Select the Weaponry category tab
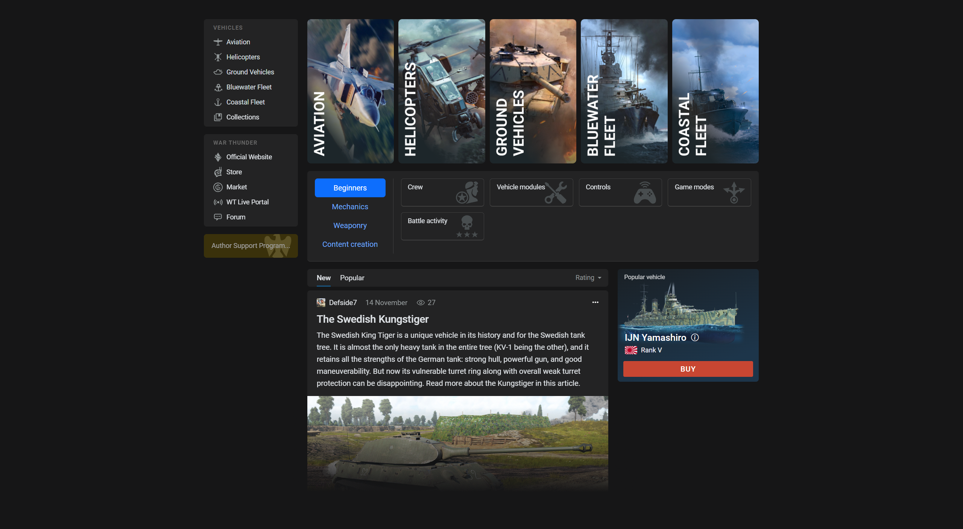Viewport: 963px width, 529px height. (x=350, y=225)
